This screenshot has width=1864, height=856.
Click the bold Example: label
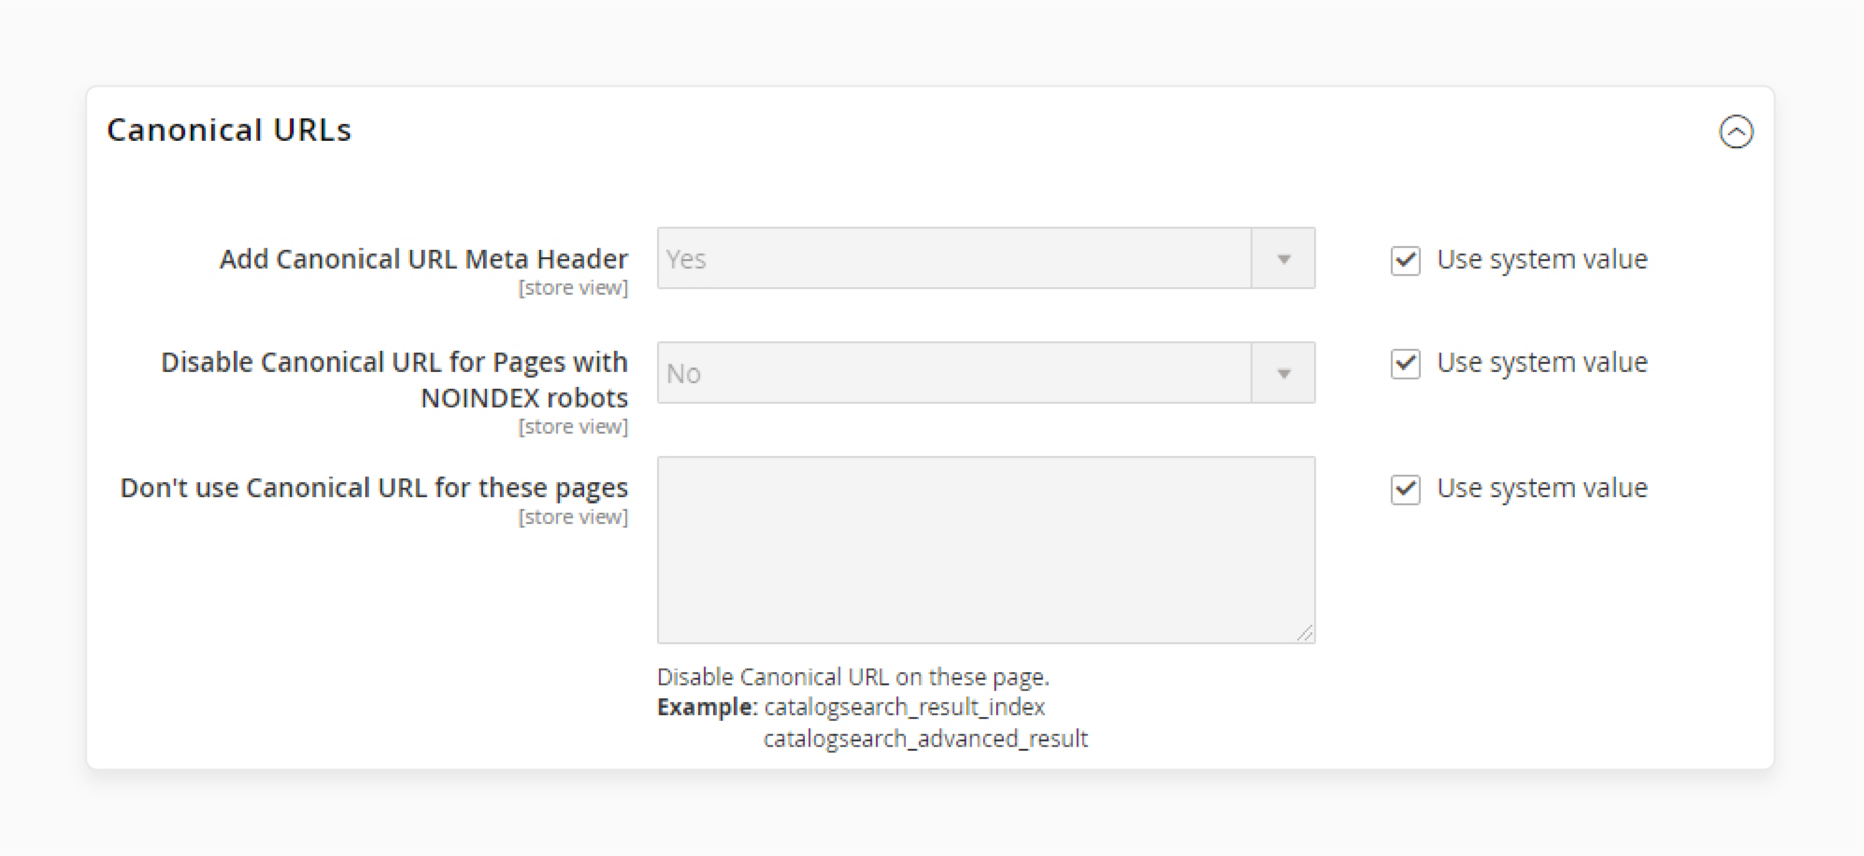[707, 706]
